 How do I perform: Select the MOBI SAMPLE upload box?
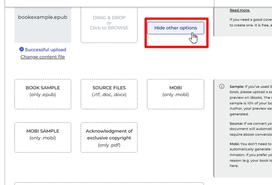coord(43,138)
